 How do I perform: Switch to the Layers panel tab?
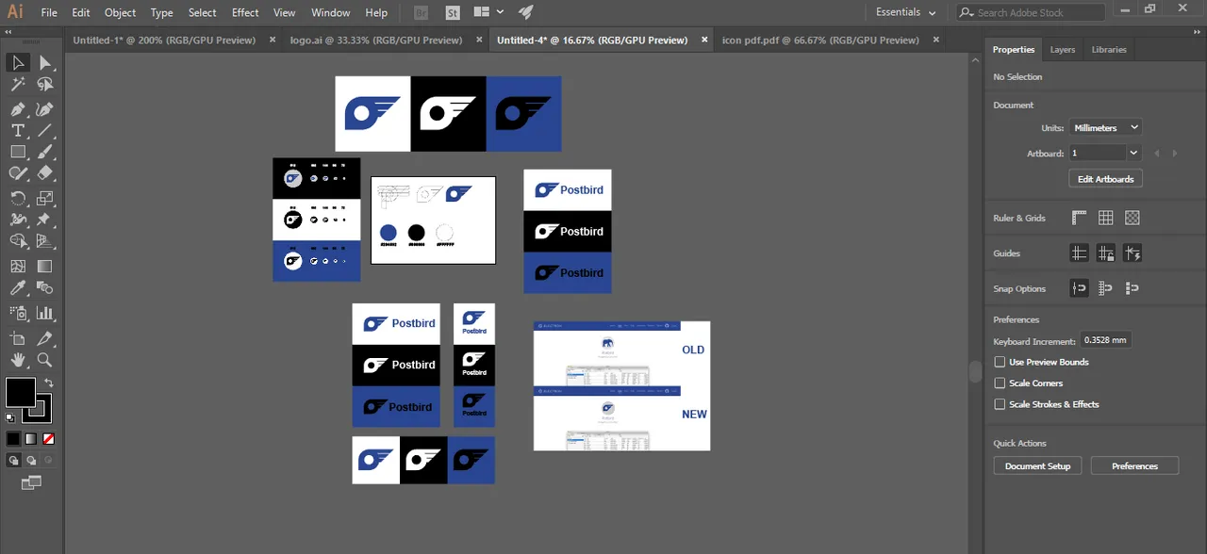[1063, 49]
